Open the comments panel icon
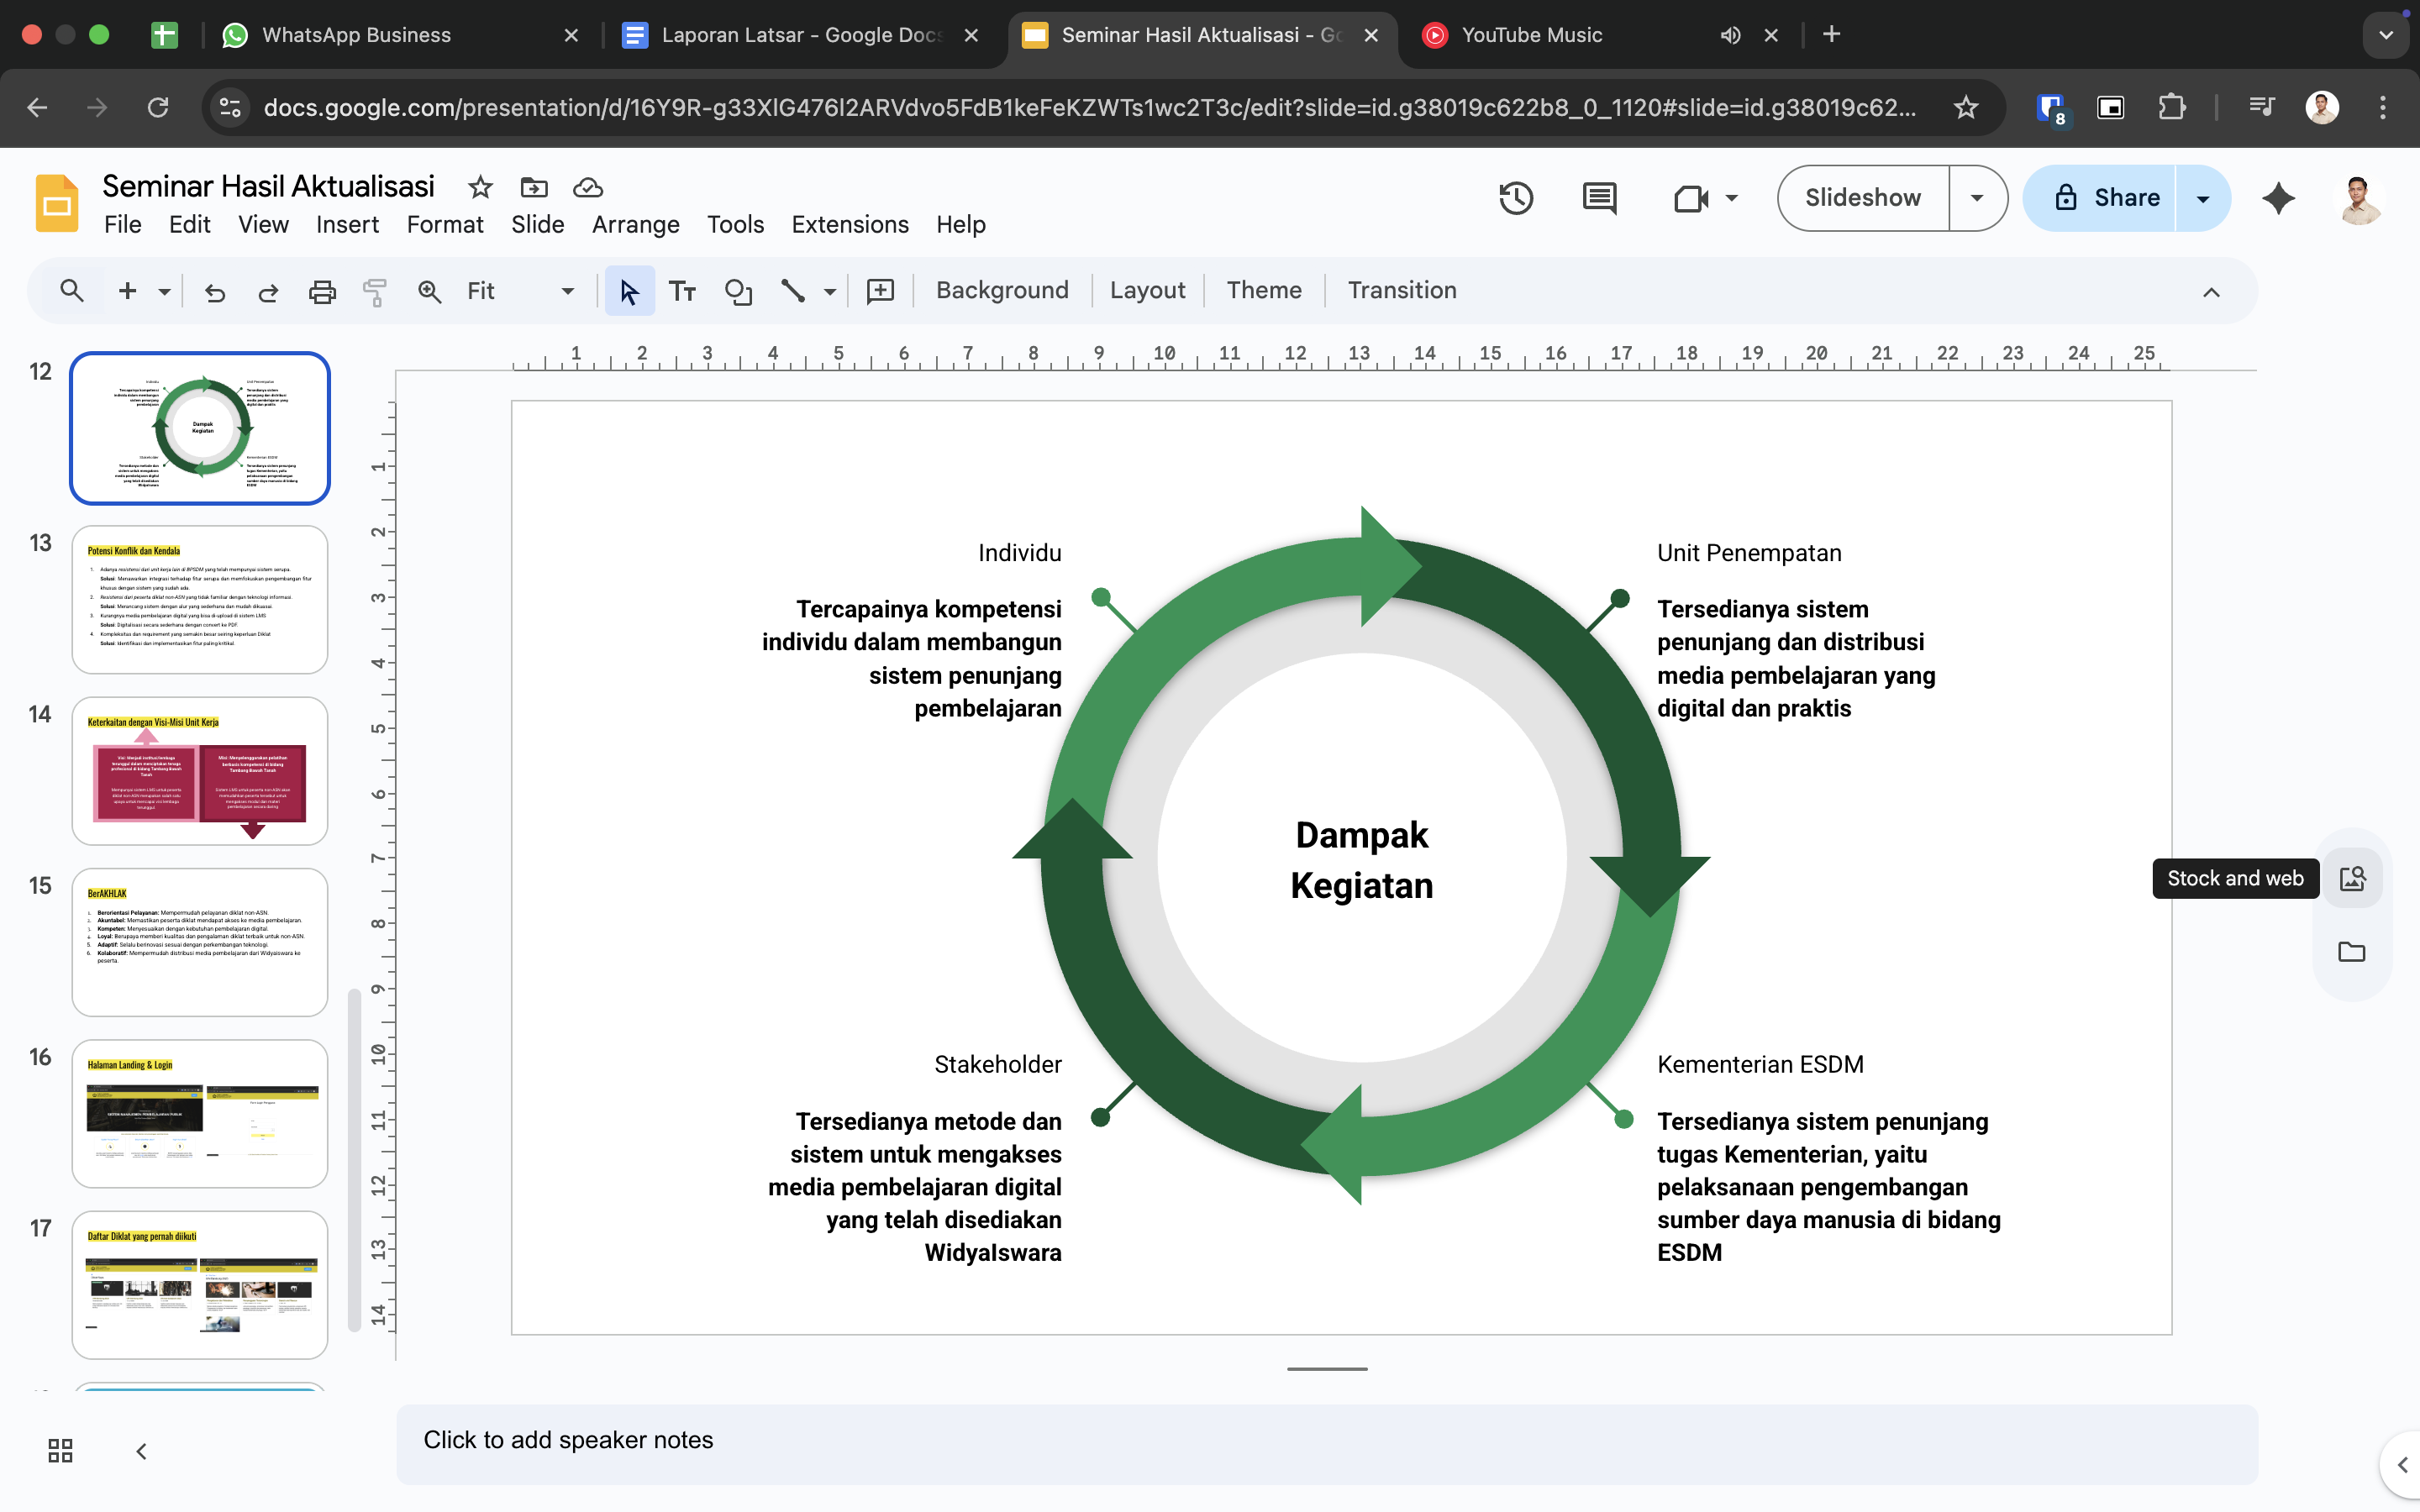Viewport: 2420px width, 1512px height. point(1599,198)
